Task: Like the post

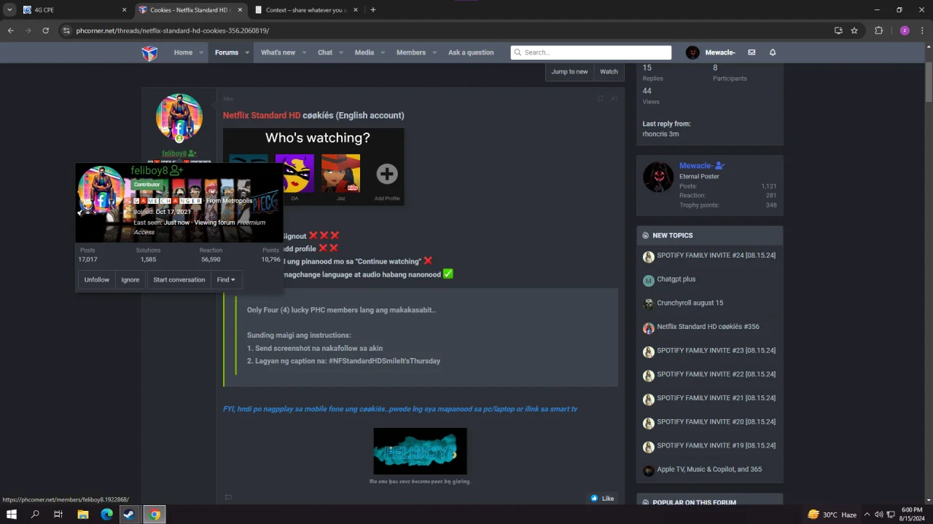Action: point(602,499)
